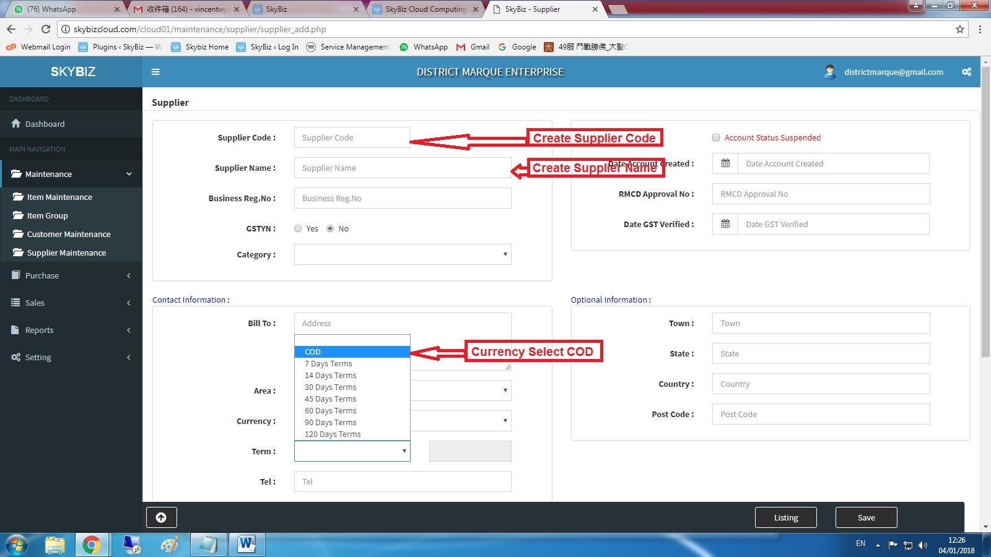Switch to the SkyBiz Cloud Computing tab
This screenshot has width=991, height=557.
point(426,9)
